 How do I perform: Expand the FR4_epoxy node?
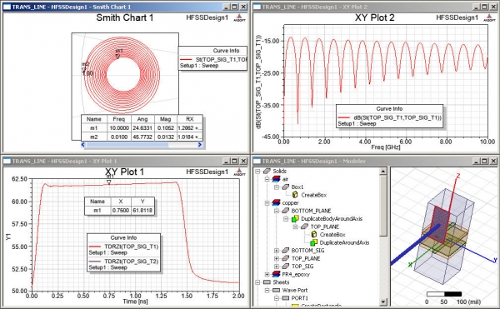(267, 274)
